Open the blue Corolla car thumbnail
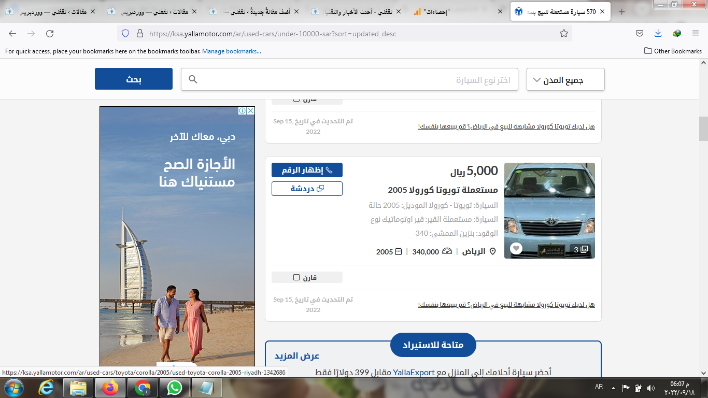 549,210
